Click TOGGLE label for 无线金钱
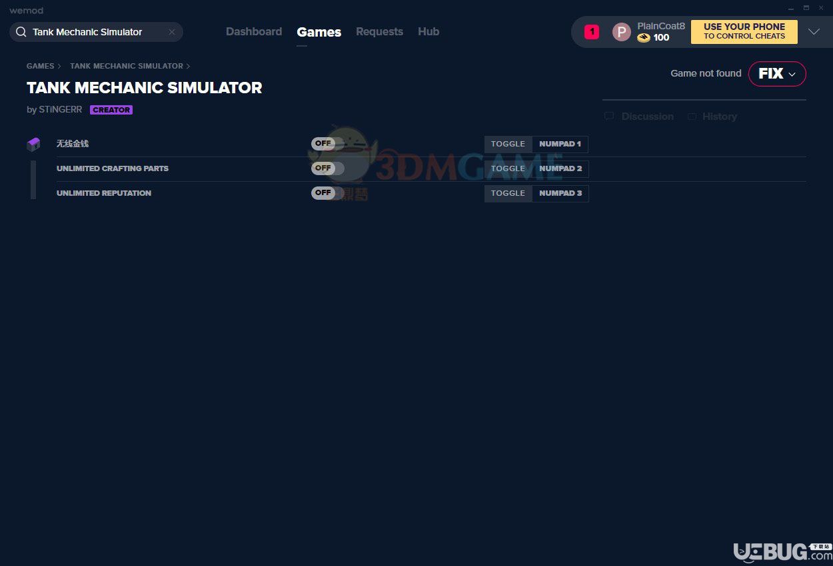The width and height of the screenshot is (833, 566). click(508, 144)
